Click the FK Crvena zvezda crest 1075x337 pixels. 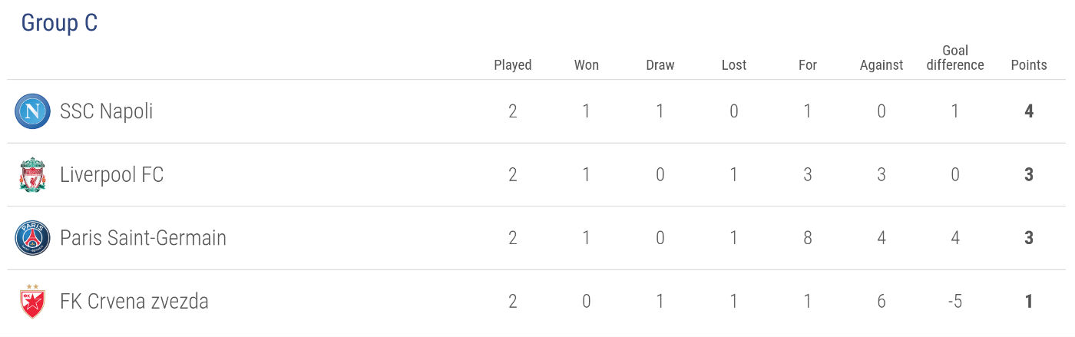pos(32,301)
